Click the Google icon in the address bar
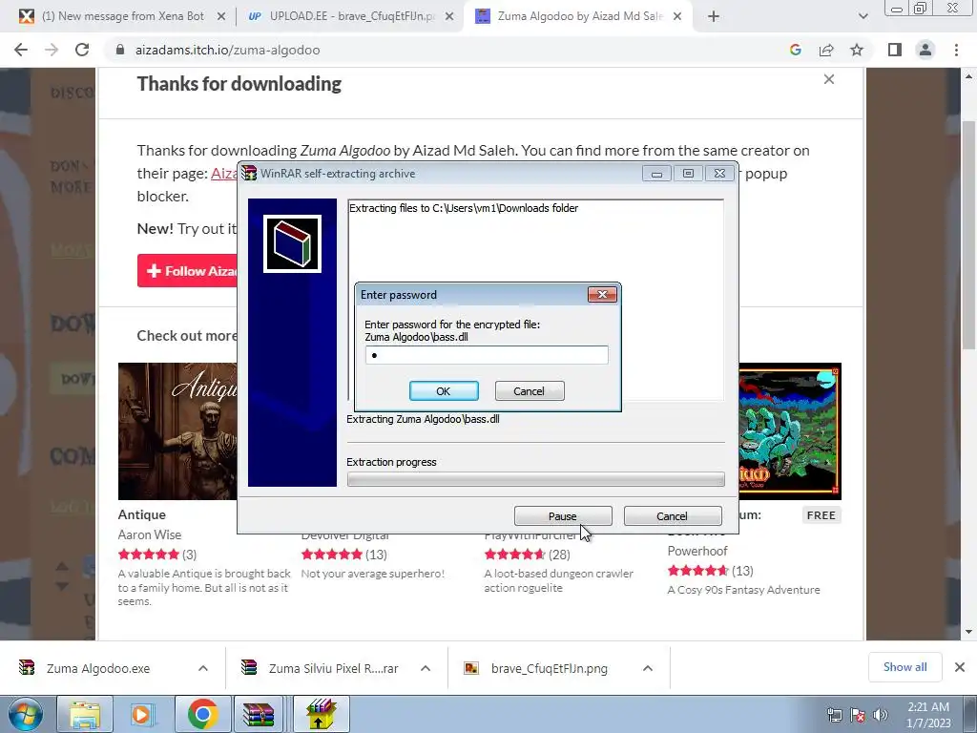The height and width of the screenshot is (733, 977). [795, 50]
